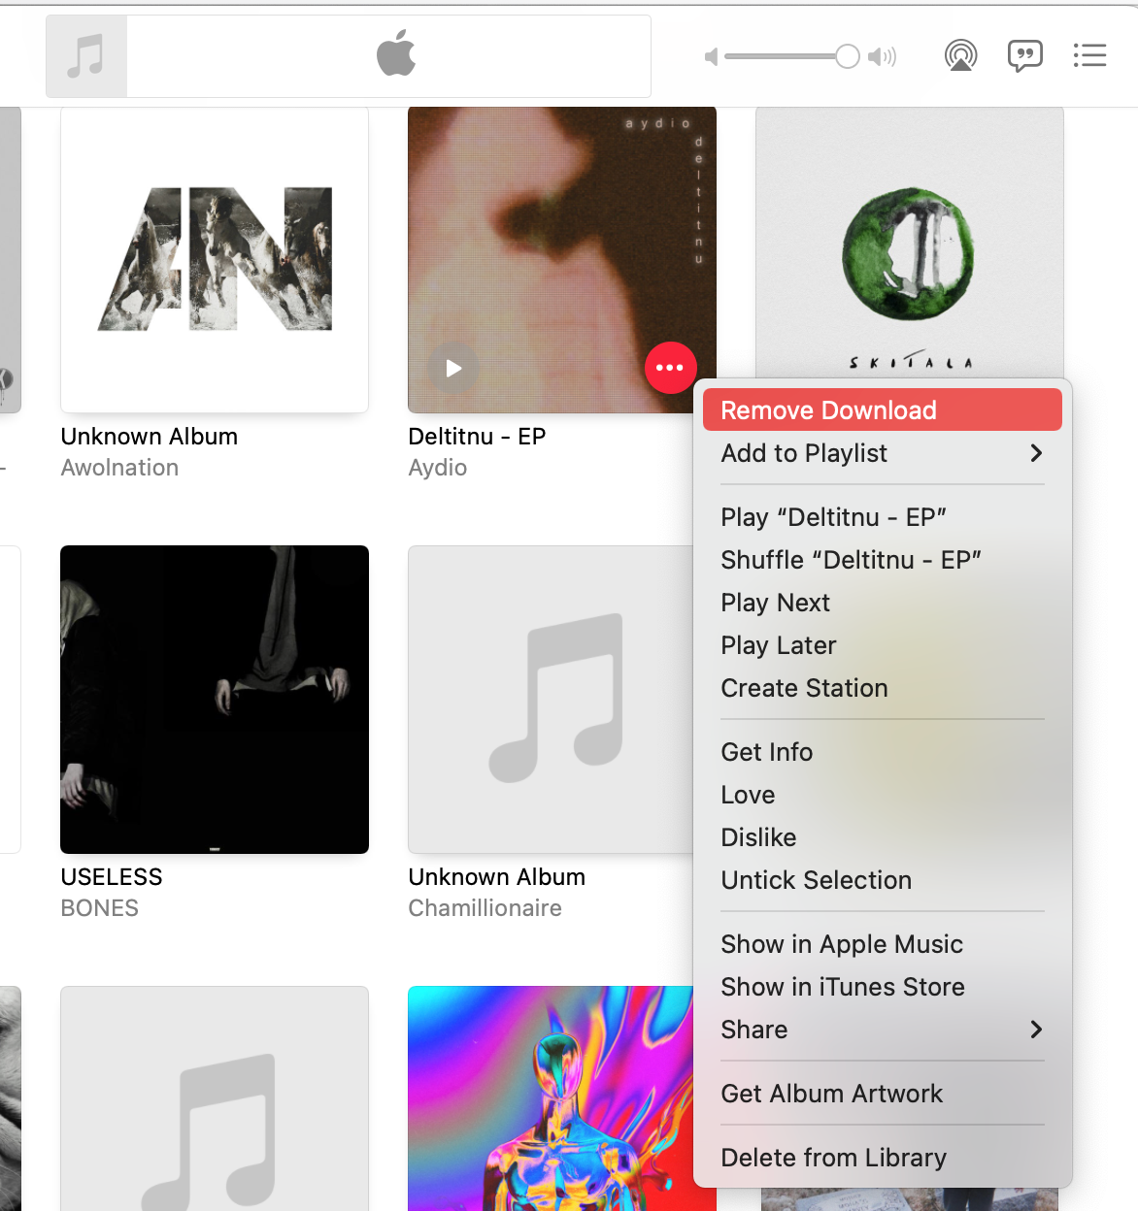Open the colorful iridescent figure album cover
This screenshot has width=1138, height=1211.
pyautogui.click(x=551, y=1098)
